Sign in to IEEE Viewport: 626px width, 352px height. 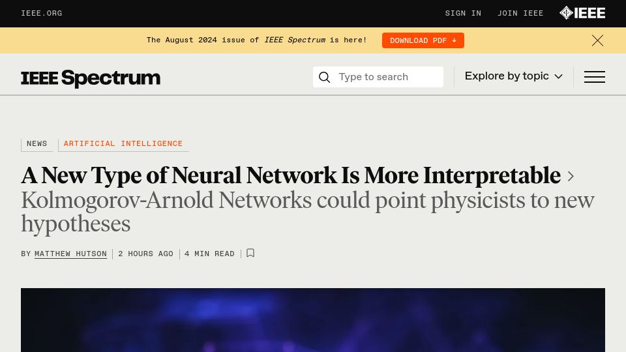pos(463,13)
